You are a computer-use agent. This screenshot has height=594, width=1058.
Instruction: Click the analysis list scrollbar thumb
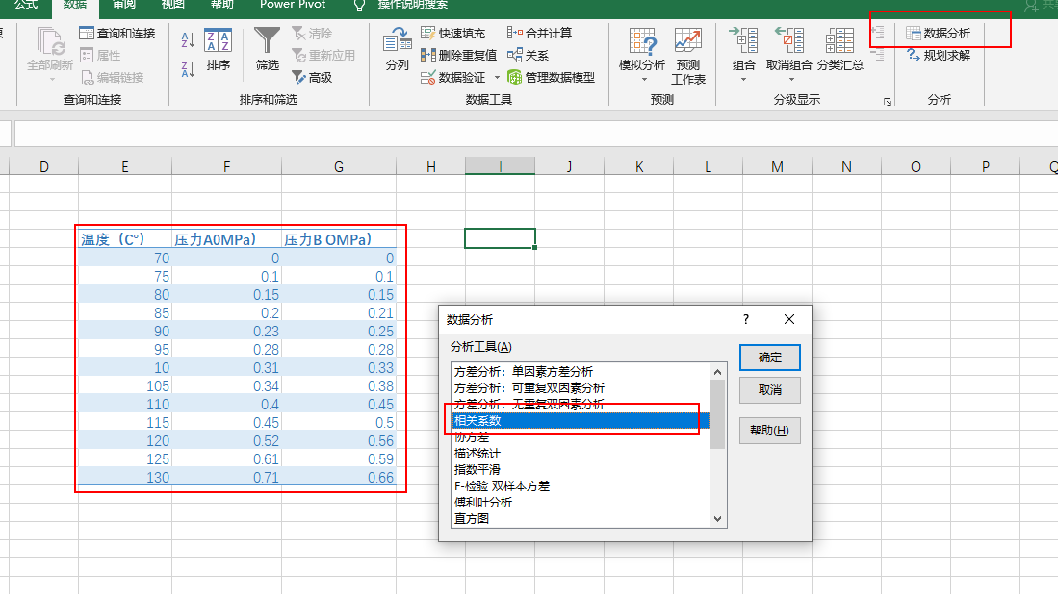[x=717, y=414]
